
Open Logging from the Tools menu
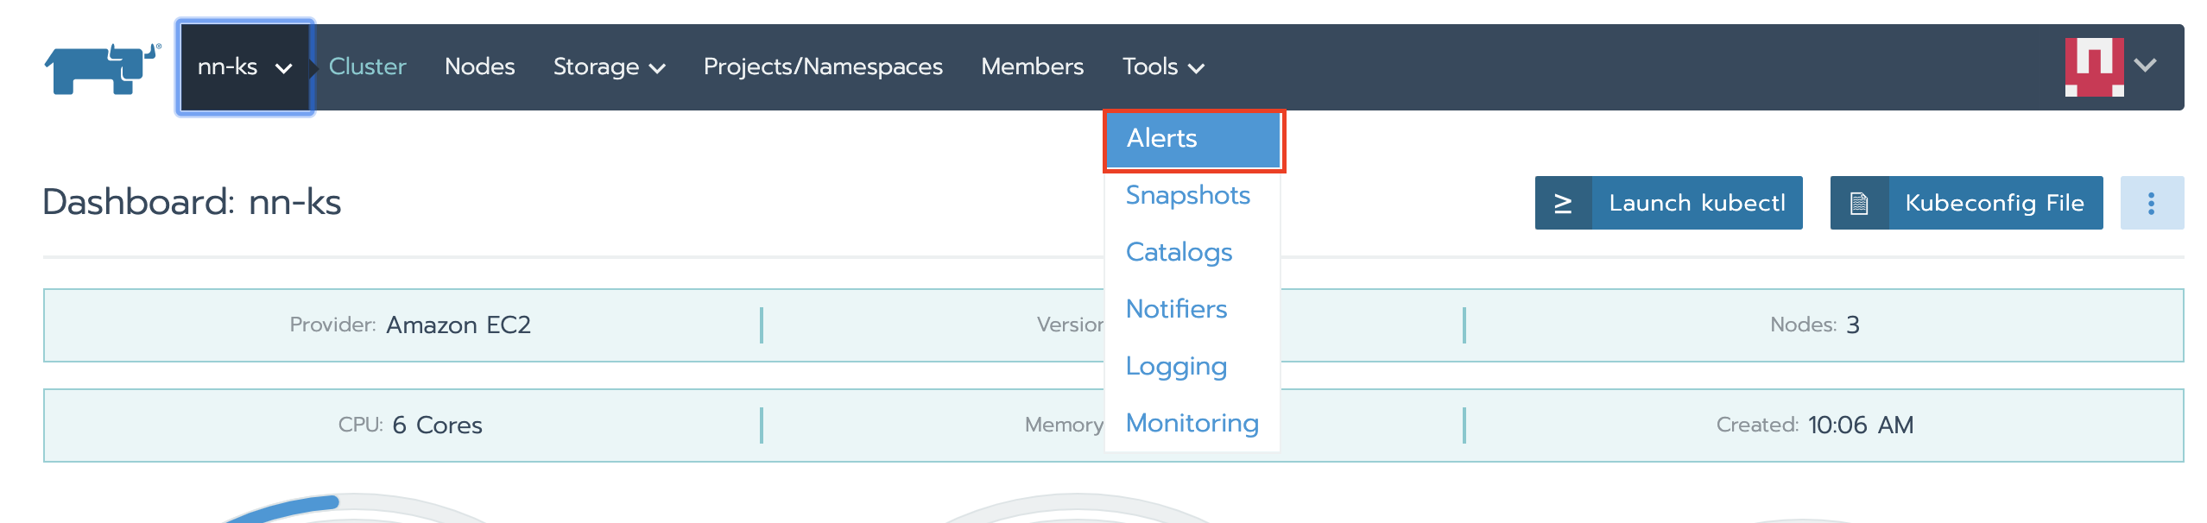point(1176,367)
